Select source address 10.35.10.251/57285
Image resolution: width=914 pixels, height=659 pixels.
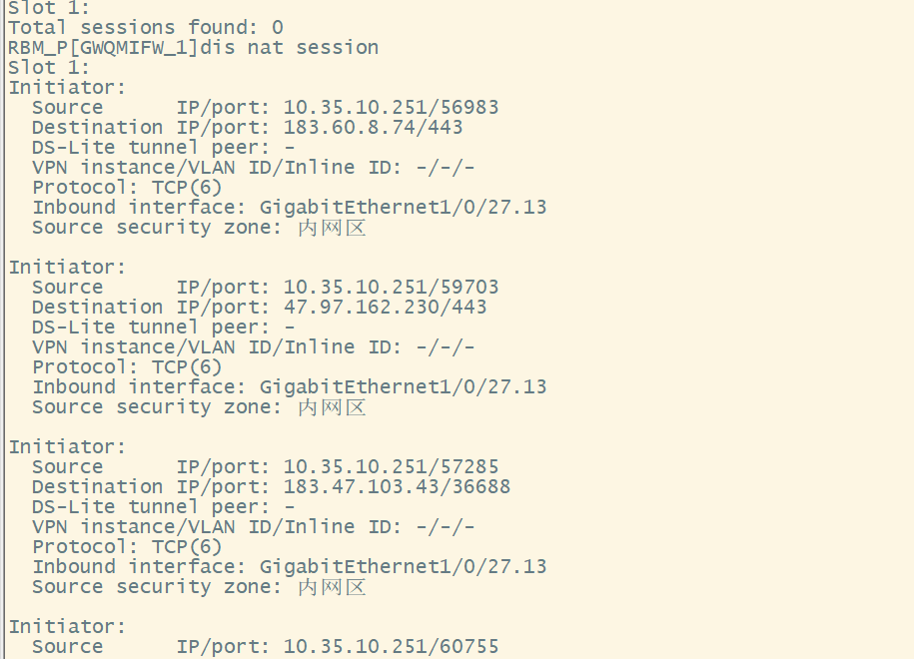(391, 466)
